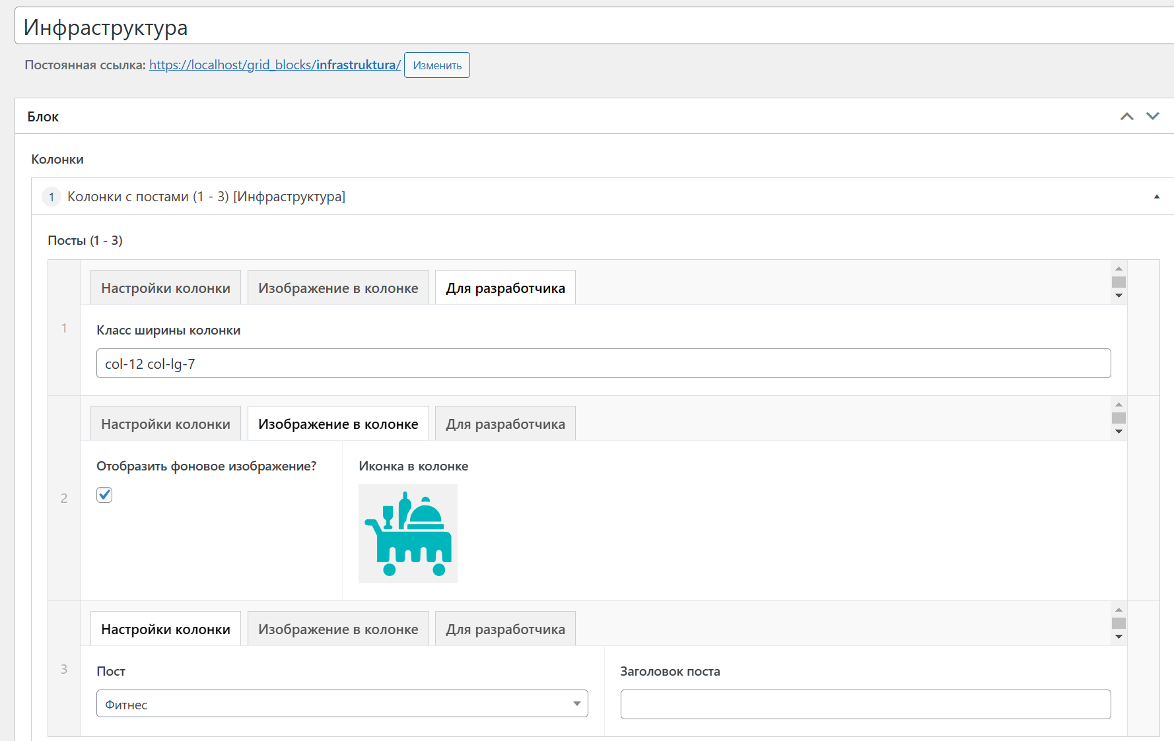Click scrollbar up arrow in row 2
This screenshot has width=1174, height=741.
1119,404
